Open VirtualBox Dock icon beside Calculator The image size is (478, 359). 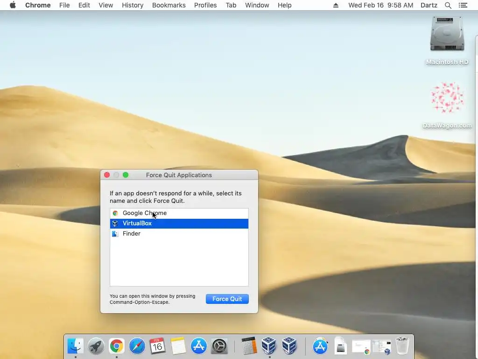(269, 345)
